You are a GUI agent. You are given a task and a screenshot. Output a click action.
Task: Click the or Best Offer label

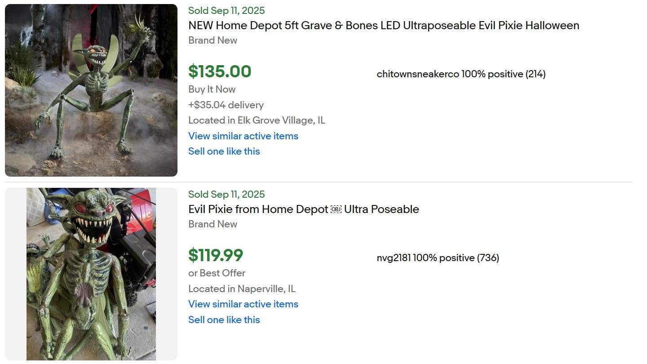pos(217,273)
